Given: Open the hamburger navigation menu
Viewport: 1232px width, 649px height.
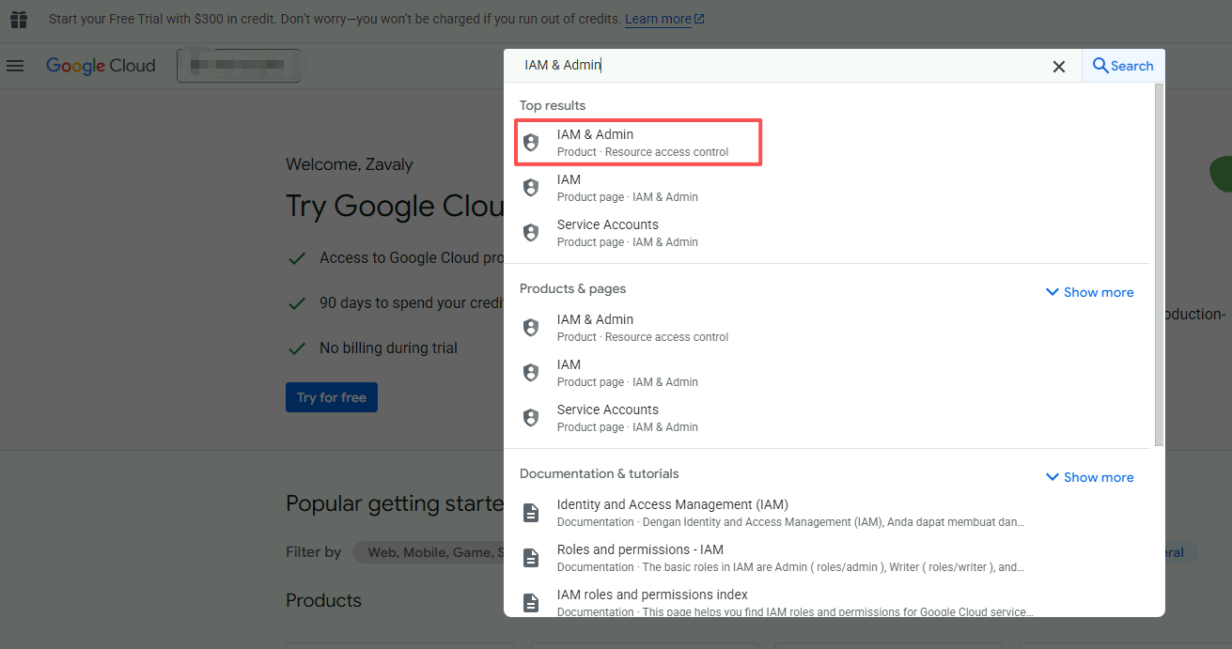Looking at the screenshot, I should pyautogui.click(x=15, y=66).
